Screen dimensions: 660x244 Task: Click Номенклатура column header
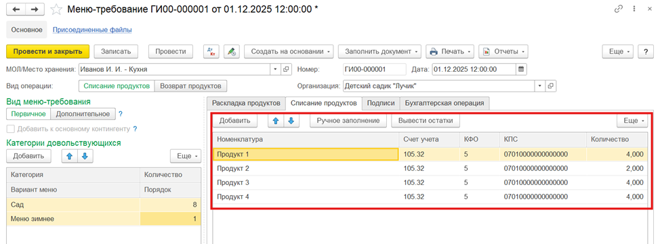click(306, 139)
